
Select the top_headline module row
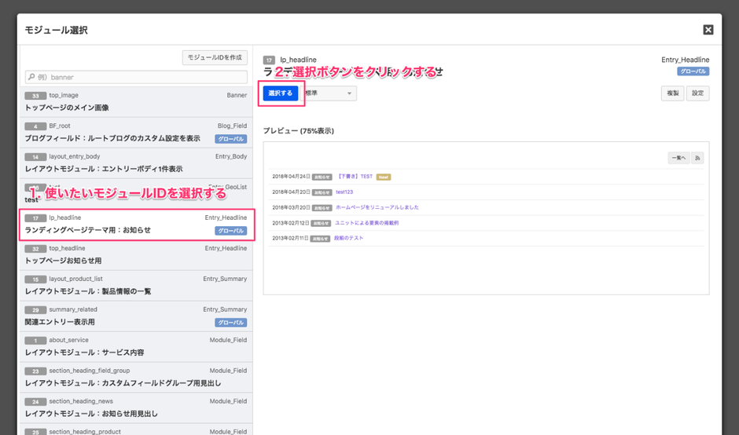135,254
